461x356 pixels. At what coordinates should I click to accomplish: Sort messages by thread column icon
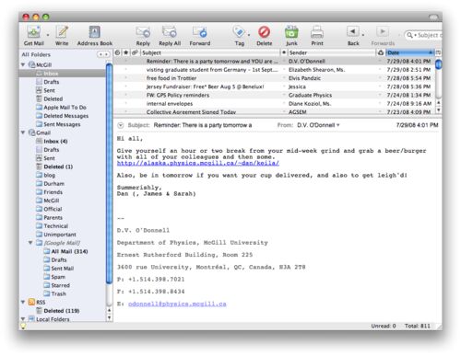click(x=117, y=52)
